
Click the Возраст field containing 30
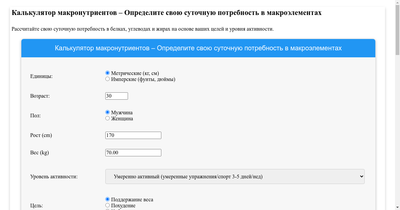pyautogui.click(x=116, y=96)
